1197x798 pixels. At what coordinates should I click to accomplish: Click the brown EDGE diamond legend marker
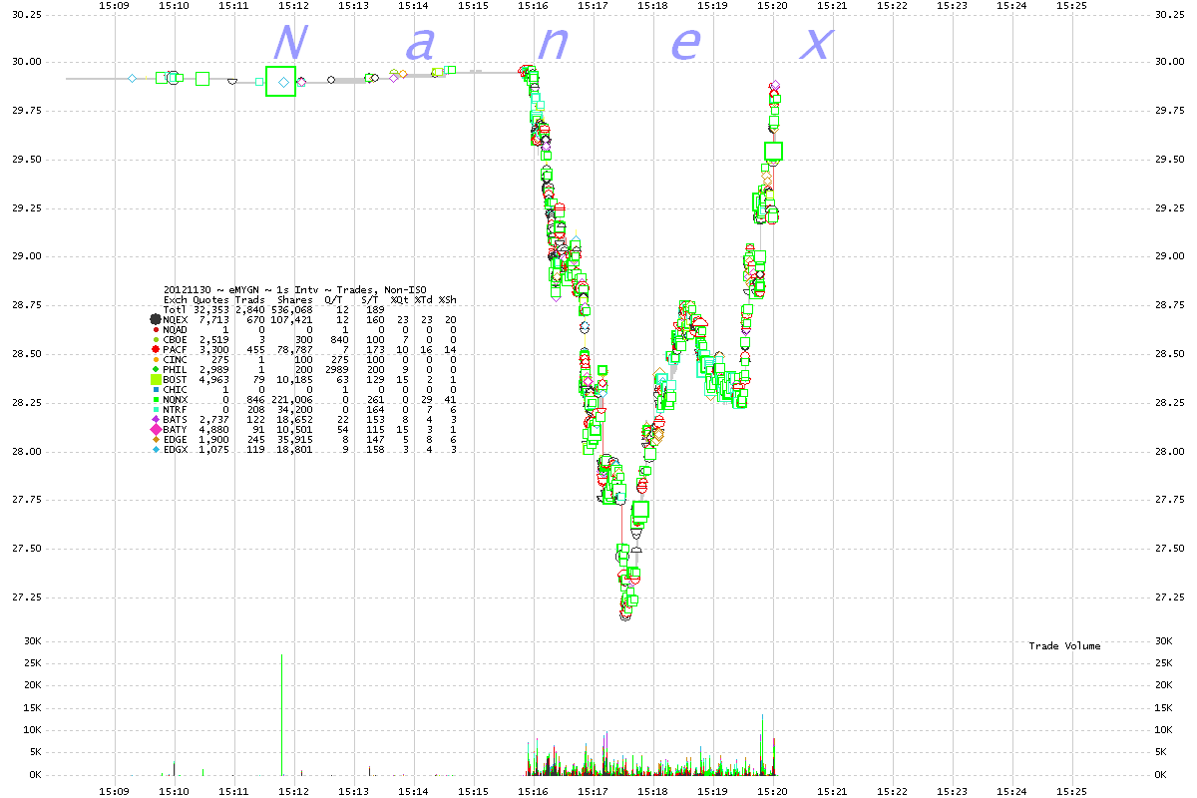(x=155, y=440)
